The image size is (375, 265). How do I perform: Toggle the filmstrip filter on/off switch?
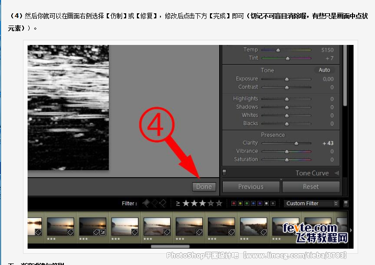[x=345, y=204]
